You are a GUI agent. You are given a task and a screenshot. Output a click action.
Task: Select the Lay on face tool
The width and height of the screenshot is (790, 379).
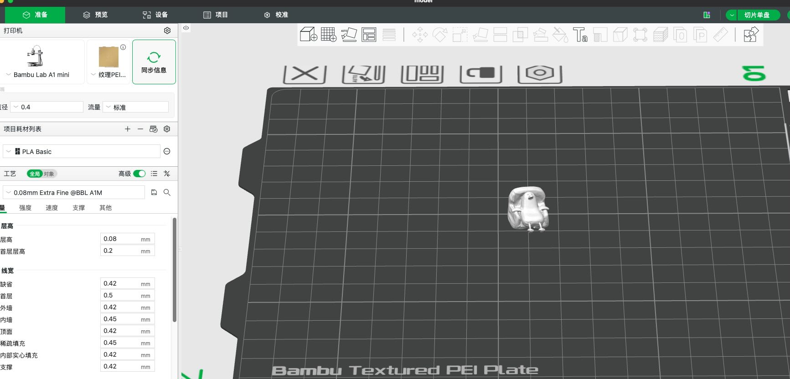coord(480,35)
